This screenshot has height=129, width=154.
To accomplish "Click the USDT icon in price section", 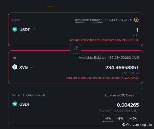I will click(15, 104).
